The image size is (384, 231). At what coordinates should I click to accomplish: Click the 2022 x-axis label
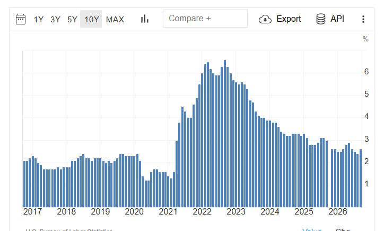(x=202, y=212)
